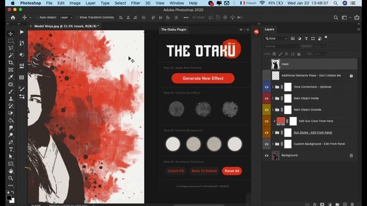
Task: Open the Image menu
Action: [75, 3]
